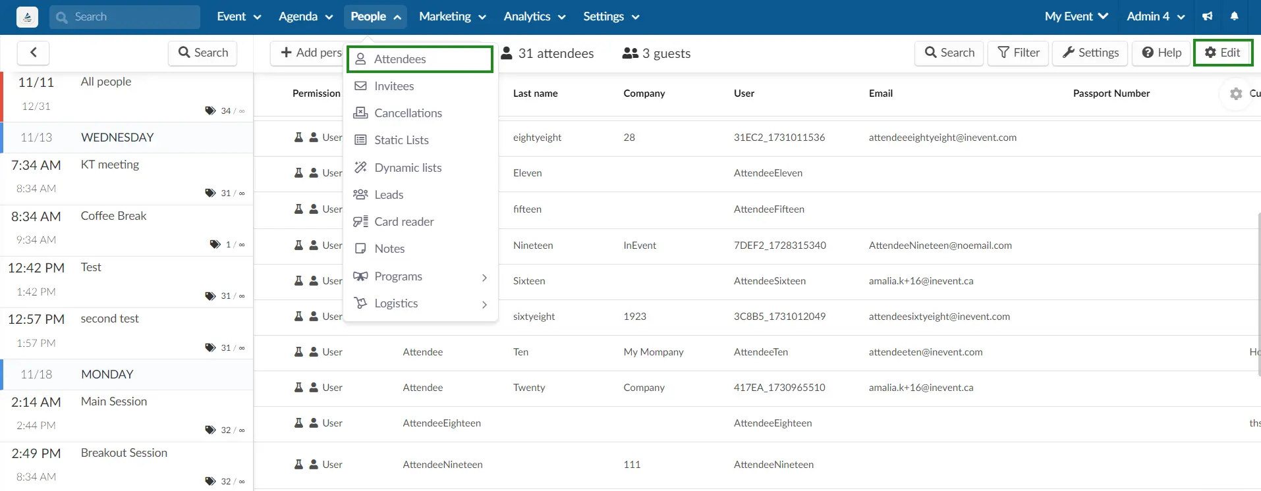The height and width of the screenshot is (491, 1261).
Task: Click the announcements megaphone icon
Action: 1207,16
